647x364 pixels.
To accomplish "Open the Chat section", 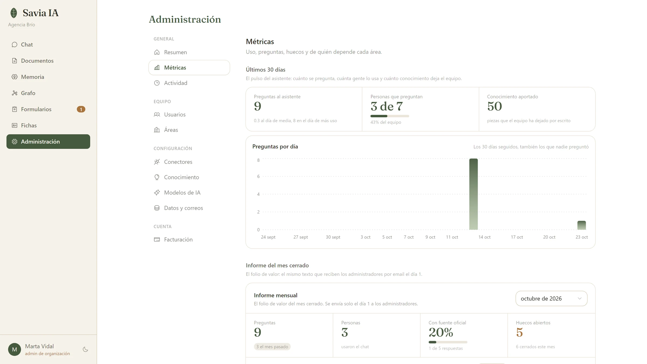I will (x=48, y=44).
